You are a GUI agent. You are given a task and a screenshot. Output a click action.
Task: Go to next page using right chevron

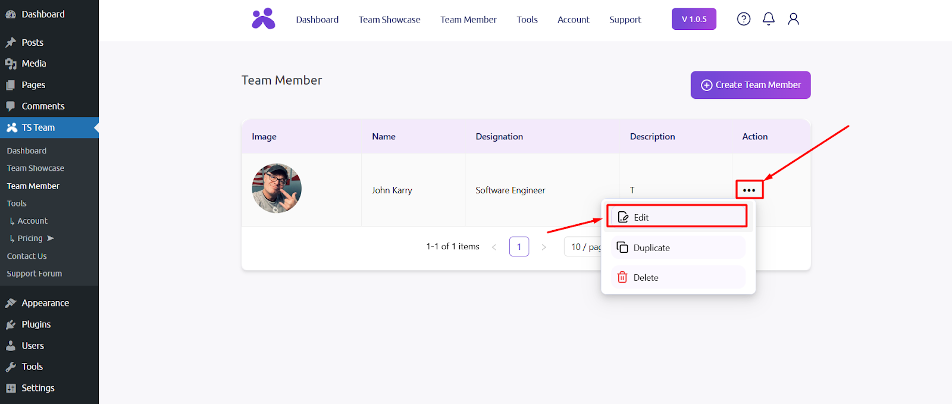click(x=543, y=247)
